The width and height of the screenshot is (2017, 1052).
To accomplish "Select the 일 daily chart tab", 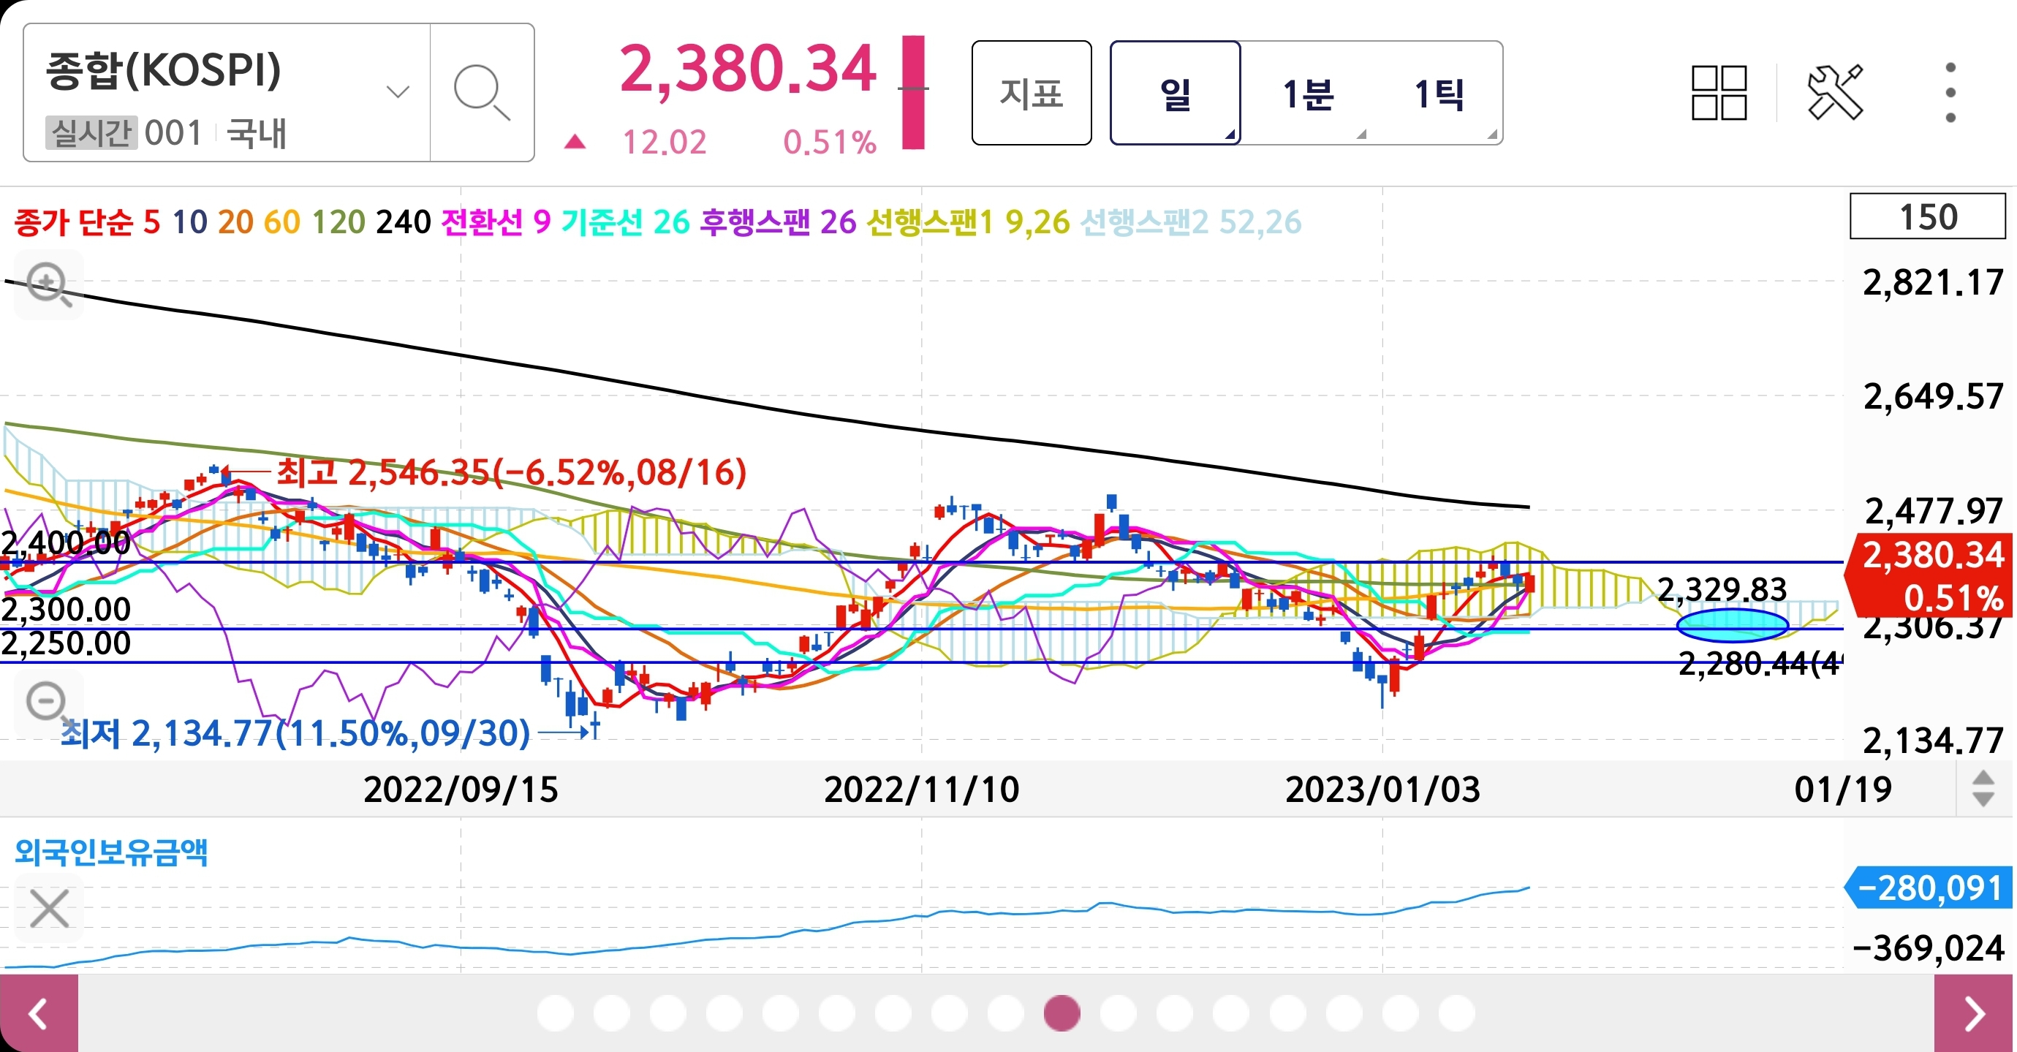I will [x=1175, y=94].
